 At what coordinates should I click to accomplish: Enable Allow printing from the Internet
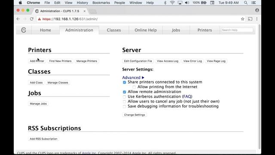(x=134, y=87)
